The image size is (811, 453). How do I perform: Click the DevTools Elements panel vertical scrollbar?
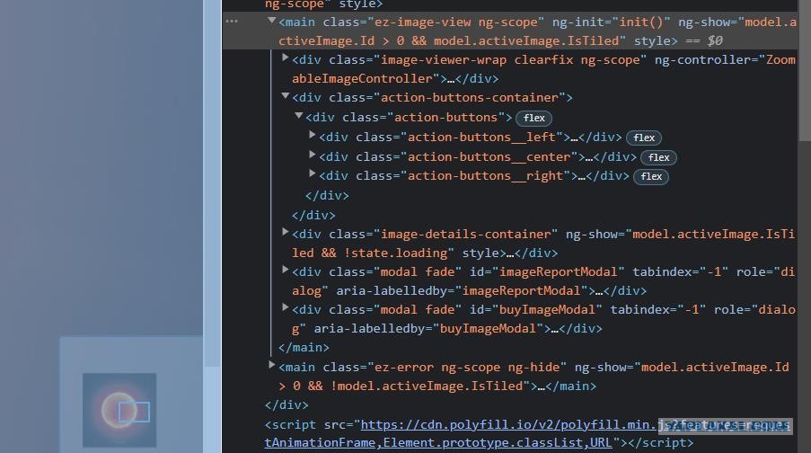tap(805, 70)
